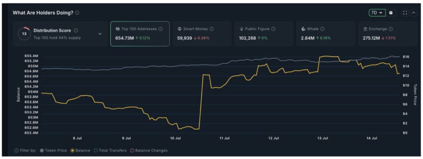
Task: Click the 655.4M balance axis label
Action: pyautogui.click(x=32, y=56)
